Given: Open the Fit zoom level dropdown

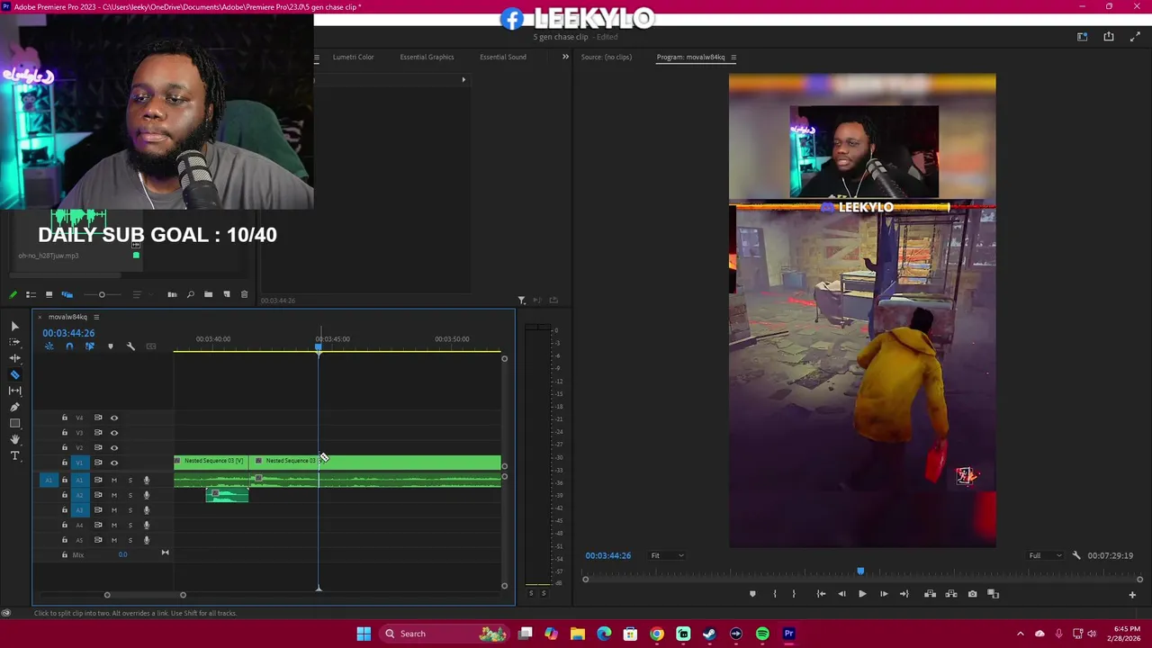Looking at the screenshot, I should click(x=667, y=555).
